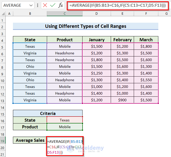Confirm the formula with the green checkmark
This screenshot has width=171, height=157.
(53, 5)
